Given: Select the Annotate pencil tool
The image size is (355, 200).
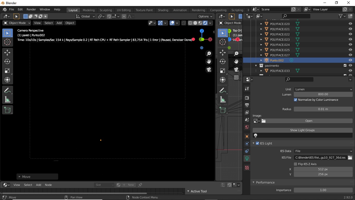Looking at the screenshot, I should [x=7, y=91].
